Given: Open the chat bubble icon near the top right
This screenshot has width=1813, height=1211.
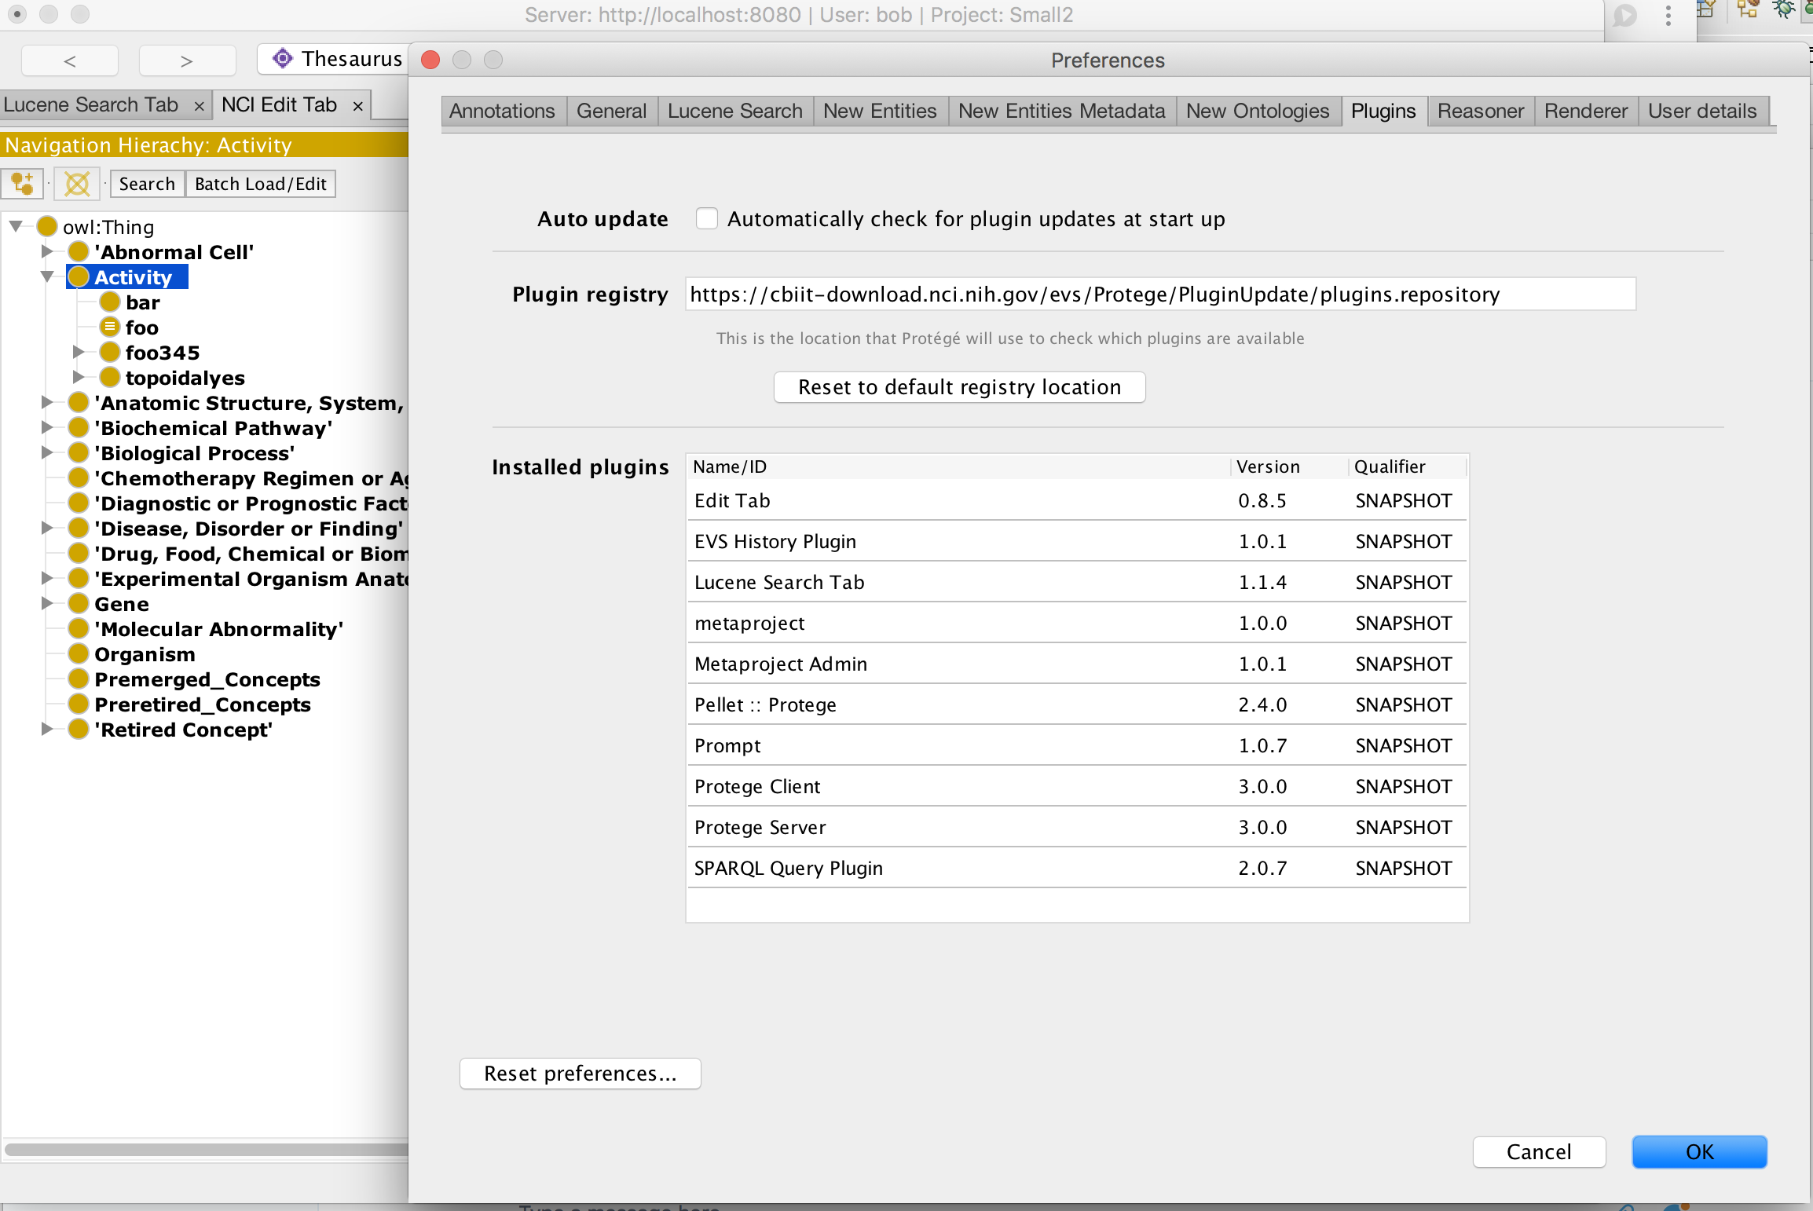Looking at the screenshot, I should (x=1624, y=16).
